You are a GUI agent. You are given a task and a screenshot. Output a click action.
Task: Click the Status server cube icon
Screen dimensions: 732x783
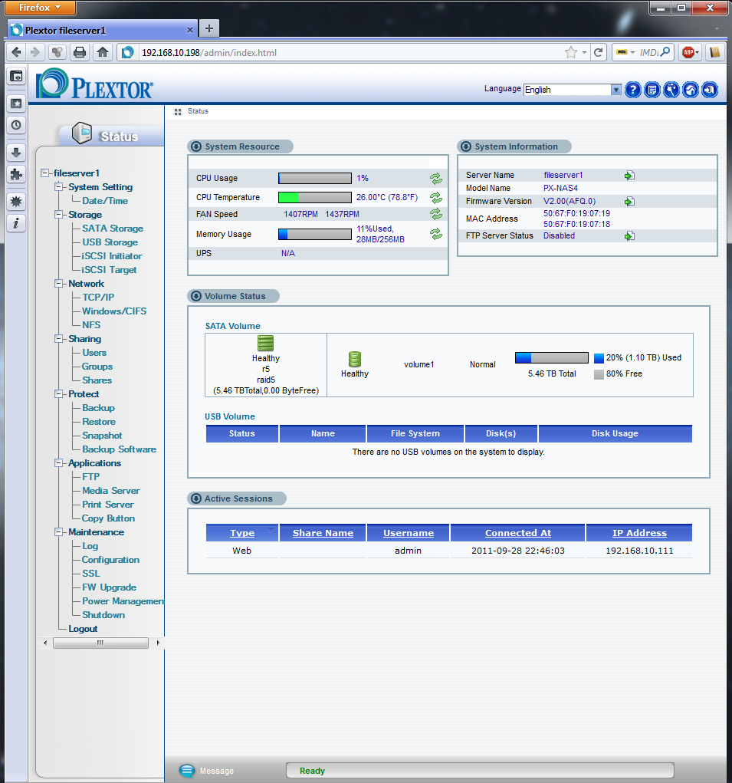(x=82, y=133)
